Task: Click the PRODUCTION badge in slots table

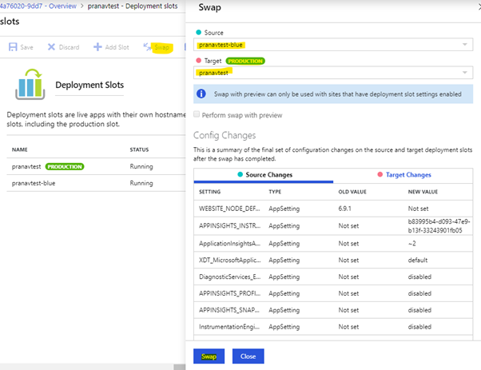Action: [x=64, y=167]
